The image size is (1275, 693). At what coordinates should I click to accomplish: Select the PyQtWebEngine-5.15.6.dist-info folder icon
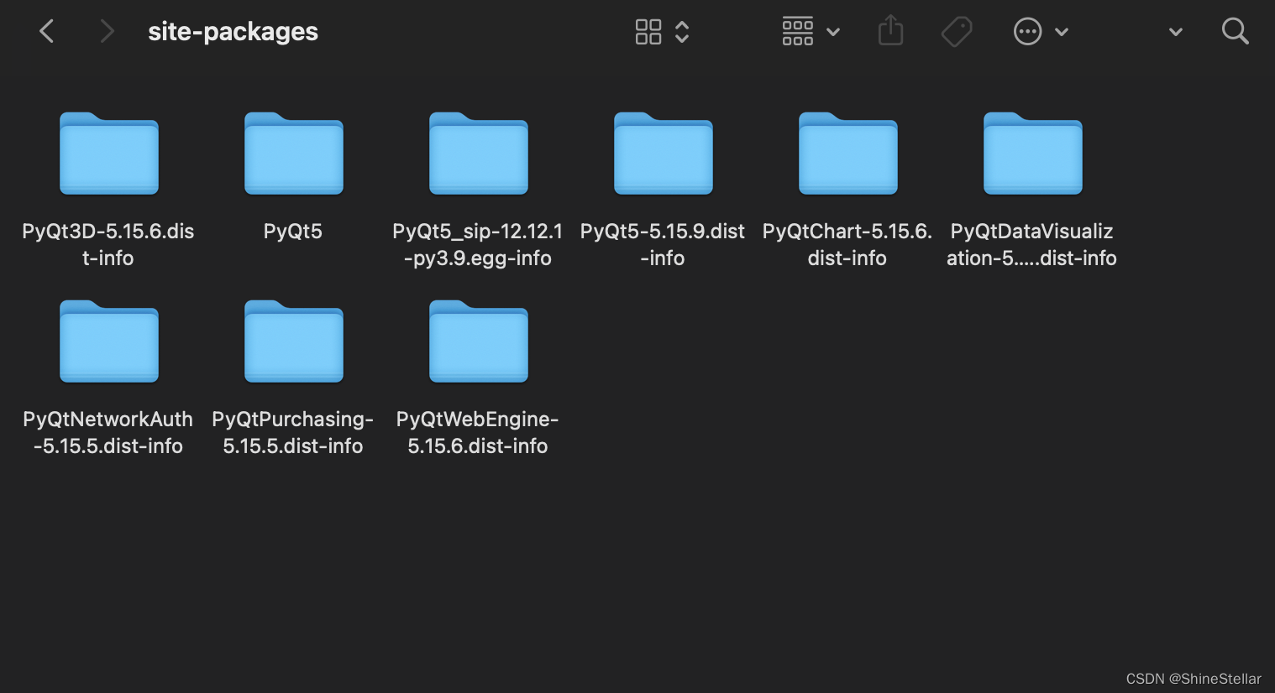[x=479, y=341]
